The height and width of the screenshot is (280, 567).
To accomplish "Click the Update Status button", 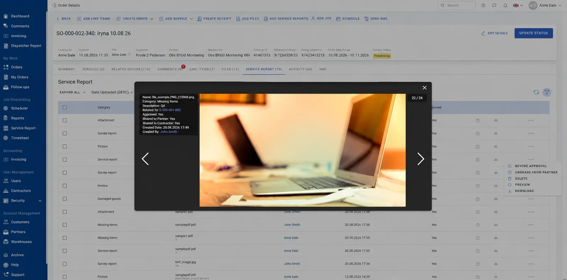I will pyautogui.click(x=533, y=33).
